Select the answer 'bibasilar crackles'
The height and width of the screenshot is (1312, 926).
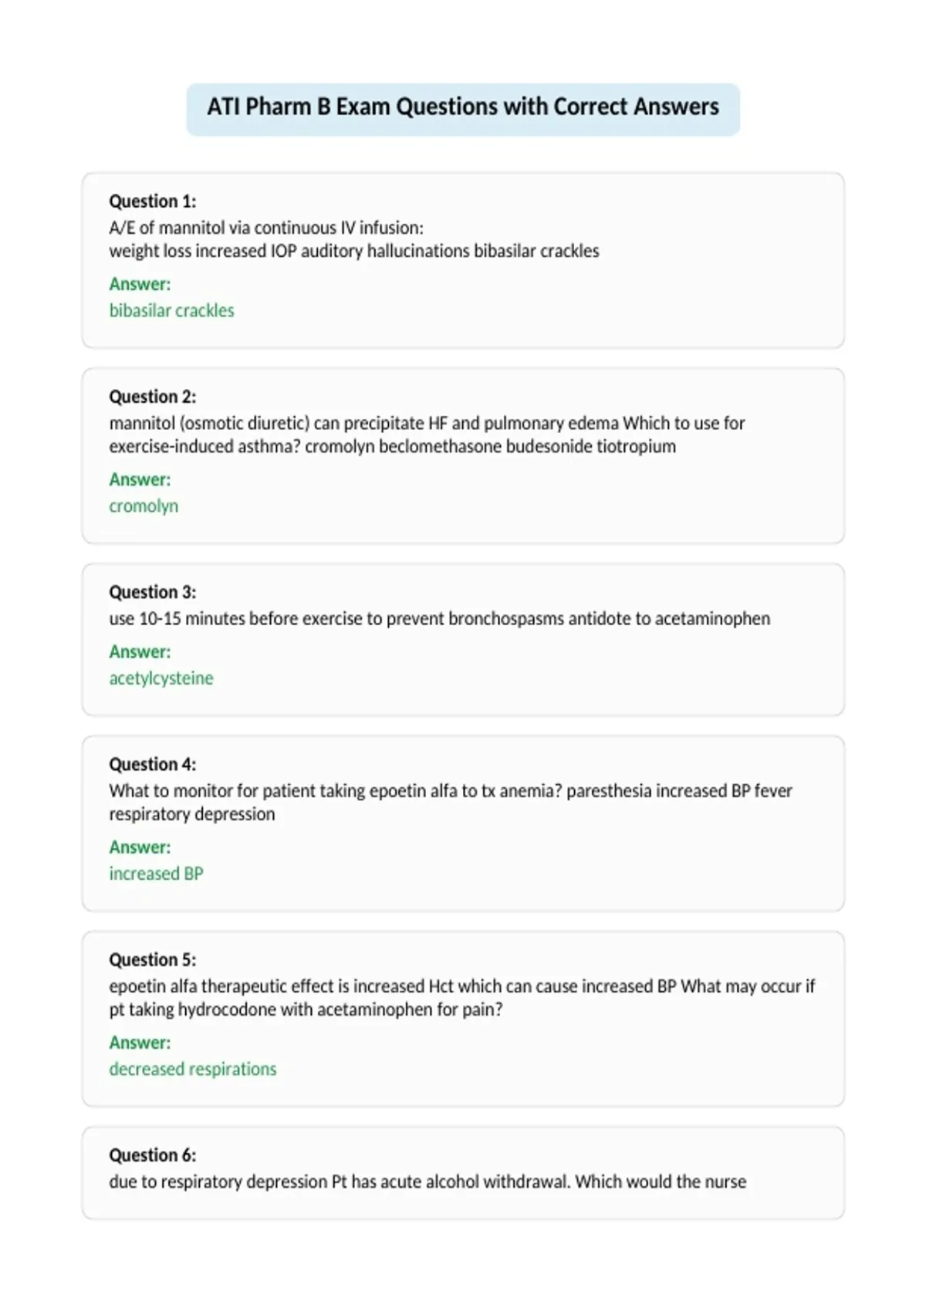click(x=171, y=310)
